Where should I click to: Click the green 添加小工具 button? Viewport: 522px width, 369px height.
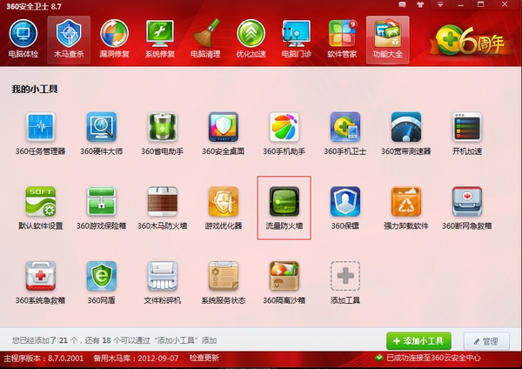pos(418,340)
